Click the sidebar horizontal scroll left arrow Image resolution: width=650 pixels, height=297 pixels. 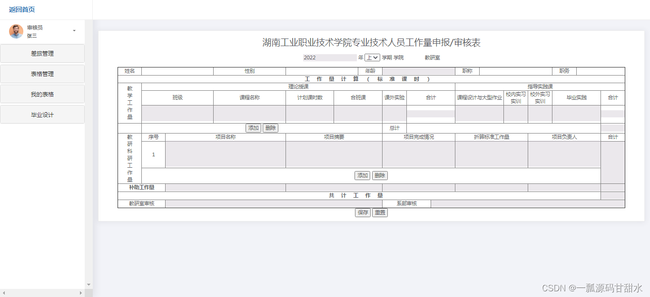coord(4,293)
